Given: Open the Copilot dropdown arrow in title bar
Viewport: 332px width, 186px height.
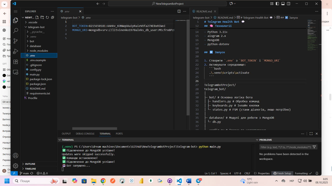Looking at the screenshot, I should click(x=235, y=4).
